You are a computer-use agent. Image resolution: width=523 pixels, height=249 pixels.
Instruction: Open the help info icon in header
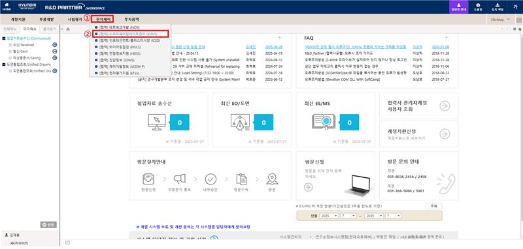point(478,7)
